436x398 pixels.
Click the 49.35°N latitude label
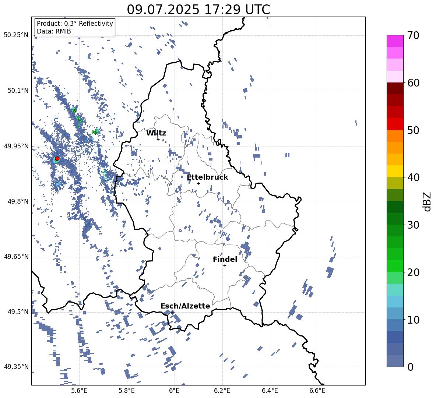tap(16, 367)
